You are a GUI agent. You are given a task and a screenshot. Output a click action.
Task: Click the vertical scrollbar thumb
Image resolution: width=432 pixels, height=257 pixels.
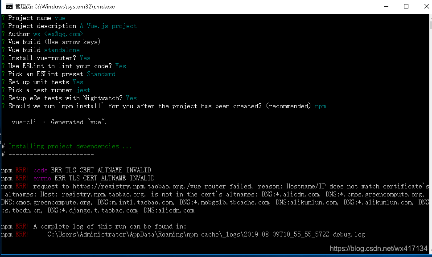pos(431,25)
